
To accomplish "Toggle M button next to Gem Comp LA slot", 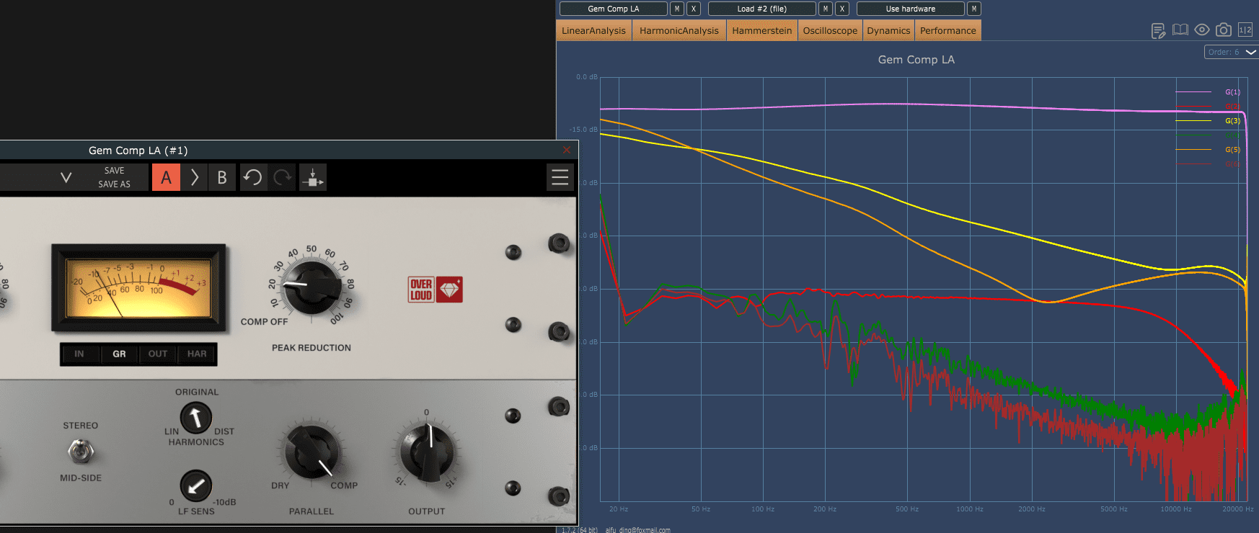I will click(x=677, y=9).
